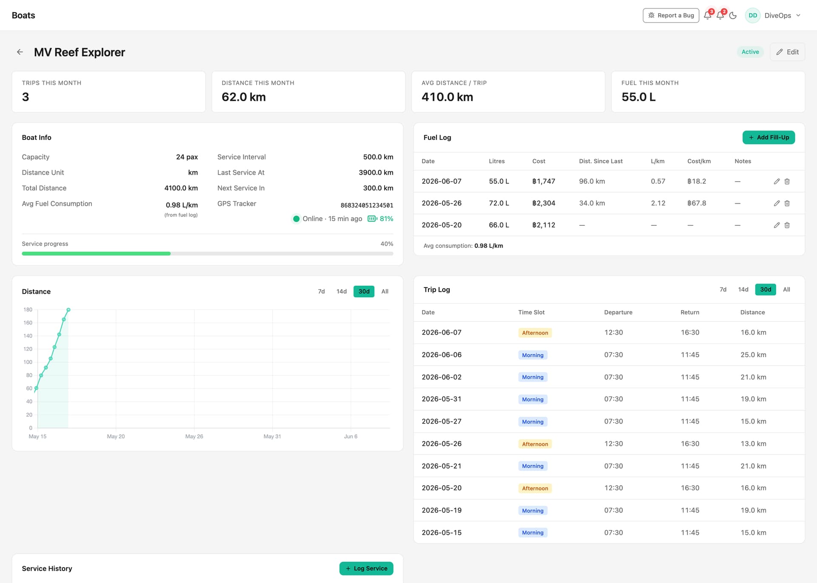Viewport: 817px width, 583px height.
Task: Open the second notification bell with badge 2
Action: tap(720, 15)
